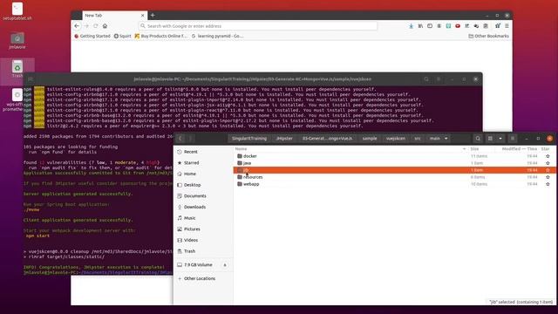Open the docker folder in Files
Screen dimensions: 558x314
[250, 156]
